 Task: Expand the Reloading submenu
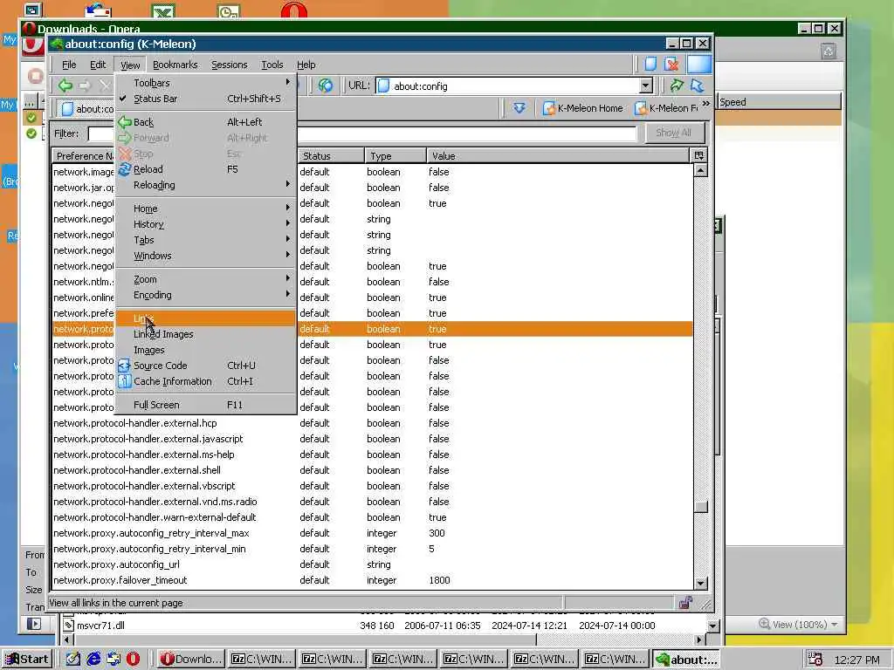click(205, 185)
